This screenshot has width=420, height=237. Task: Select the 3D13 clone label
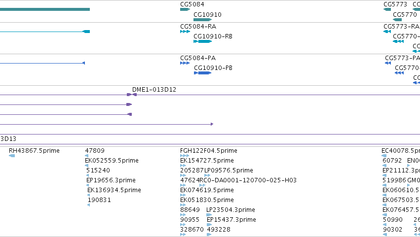click(x=8, y=139)
